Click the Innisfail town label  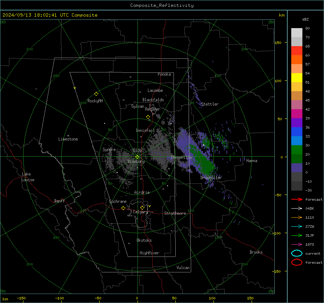[145, 130]
